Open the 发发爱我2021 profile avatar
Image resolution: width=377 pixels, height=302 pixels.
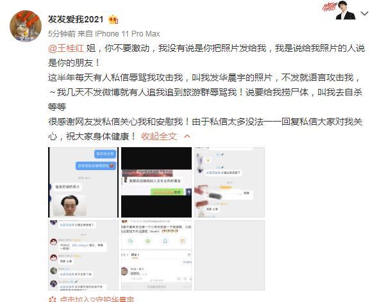point(26,26)
